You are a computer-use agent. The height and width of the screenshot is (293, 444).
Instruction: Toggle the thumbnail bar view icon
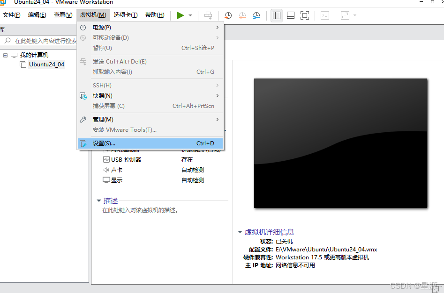pyautogui.click(x=291, y=15)
